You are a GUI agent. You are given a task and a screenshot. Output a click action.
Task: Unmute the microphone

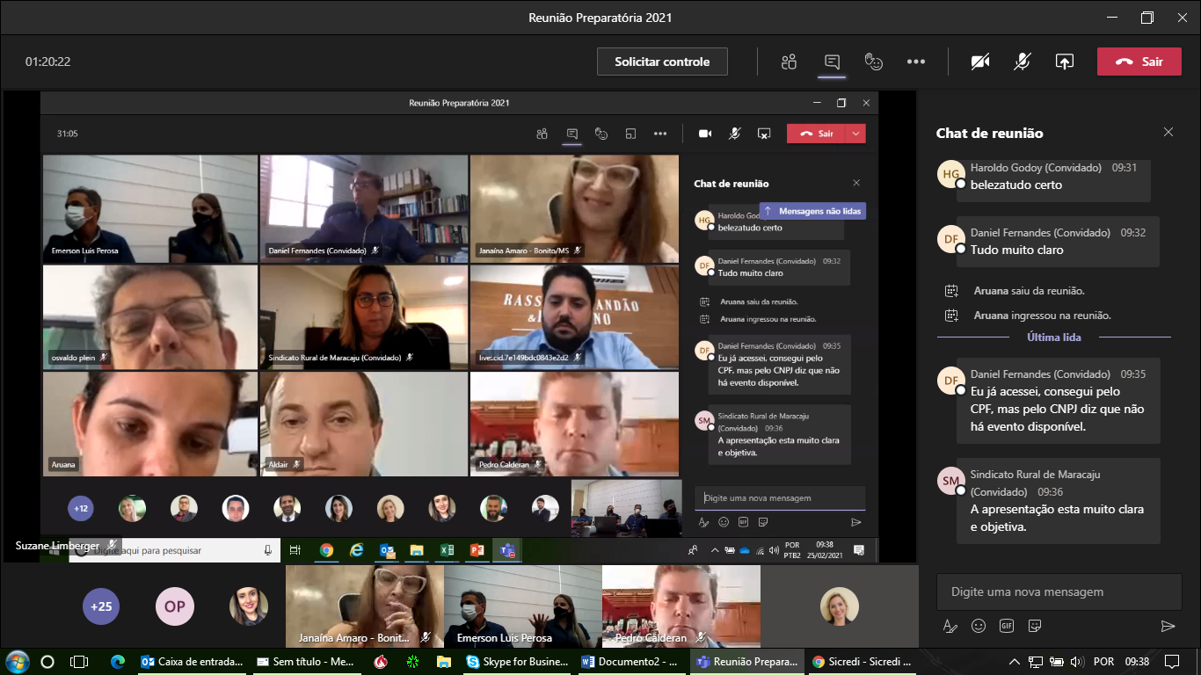pos(1022,62)
